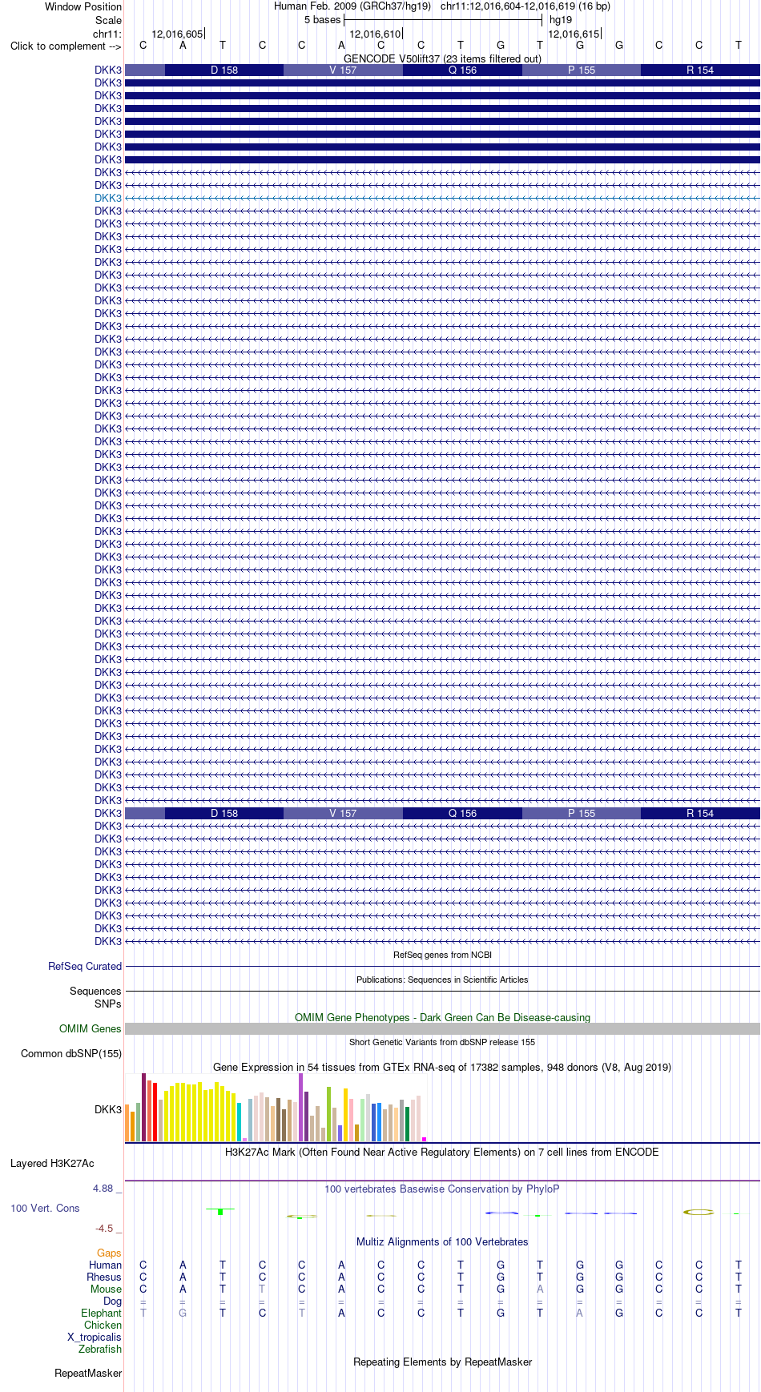Click the 4.88 PhyloP upper scale value
This screenshot has height=1392, width=761.
pyautogui.click(x=103, y=1188)
